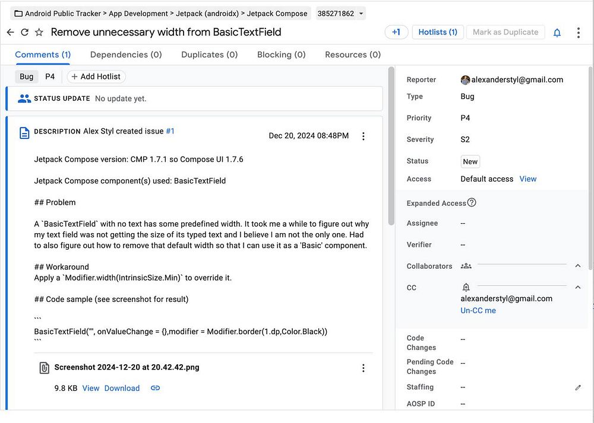Go back using the back arrow
Viewport: 594px width, 423px height.
(10, 32)
